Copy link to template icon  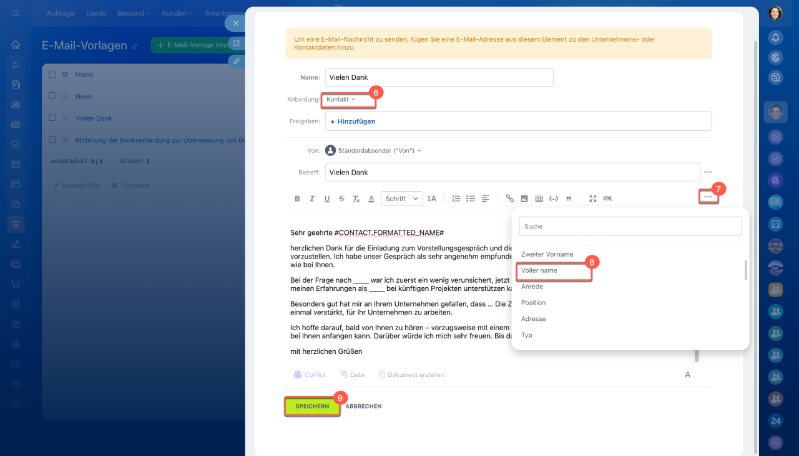click(x=237, y=61)
